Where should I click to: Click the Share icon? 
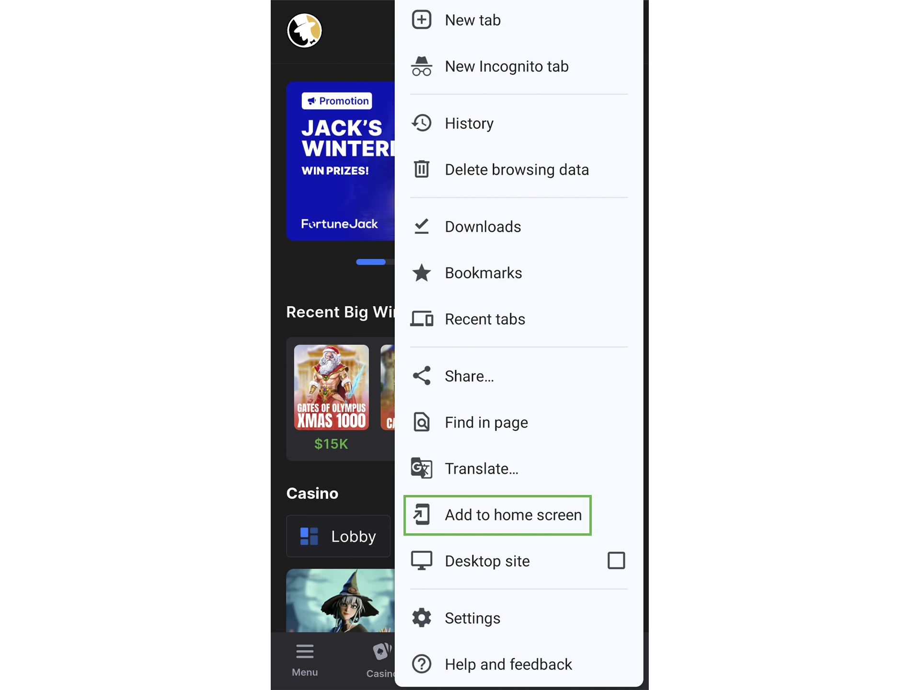422,376
